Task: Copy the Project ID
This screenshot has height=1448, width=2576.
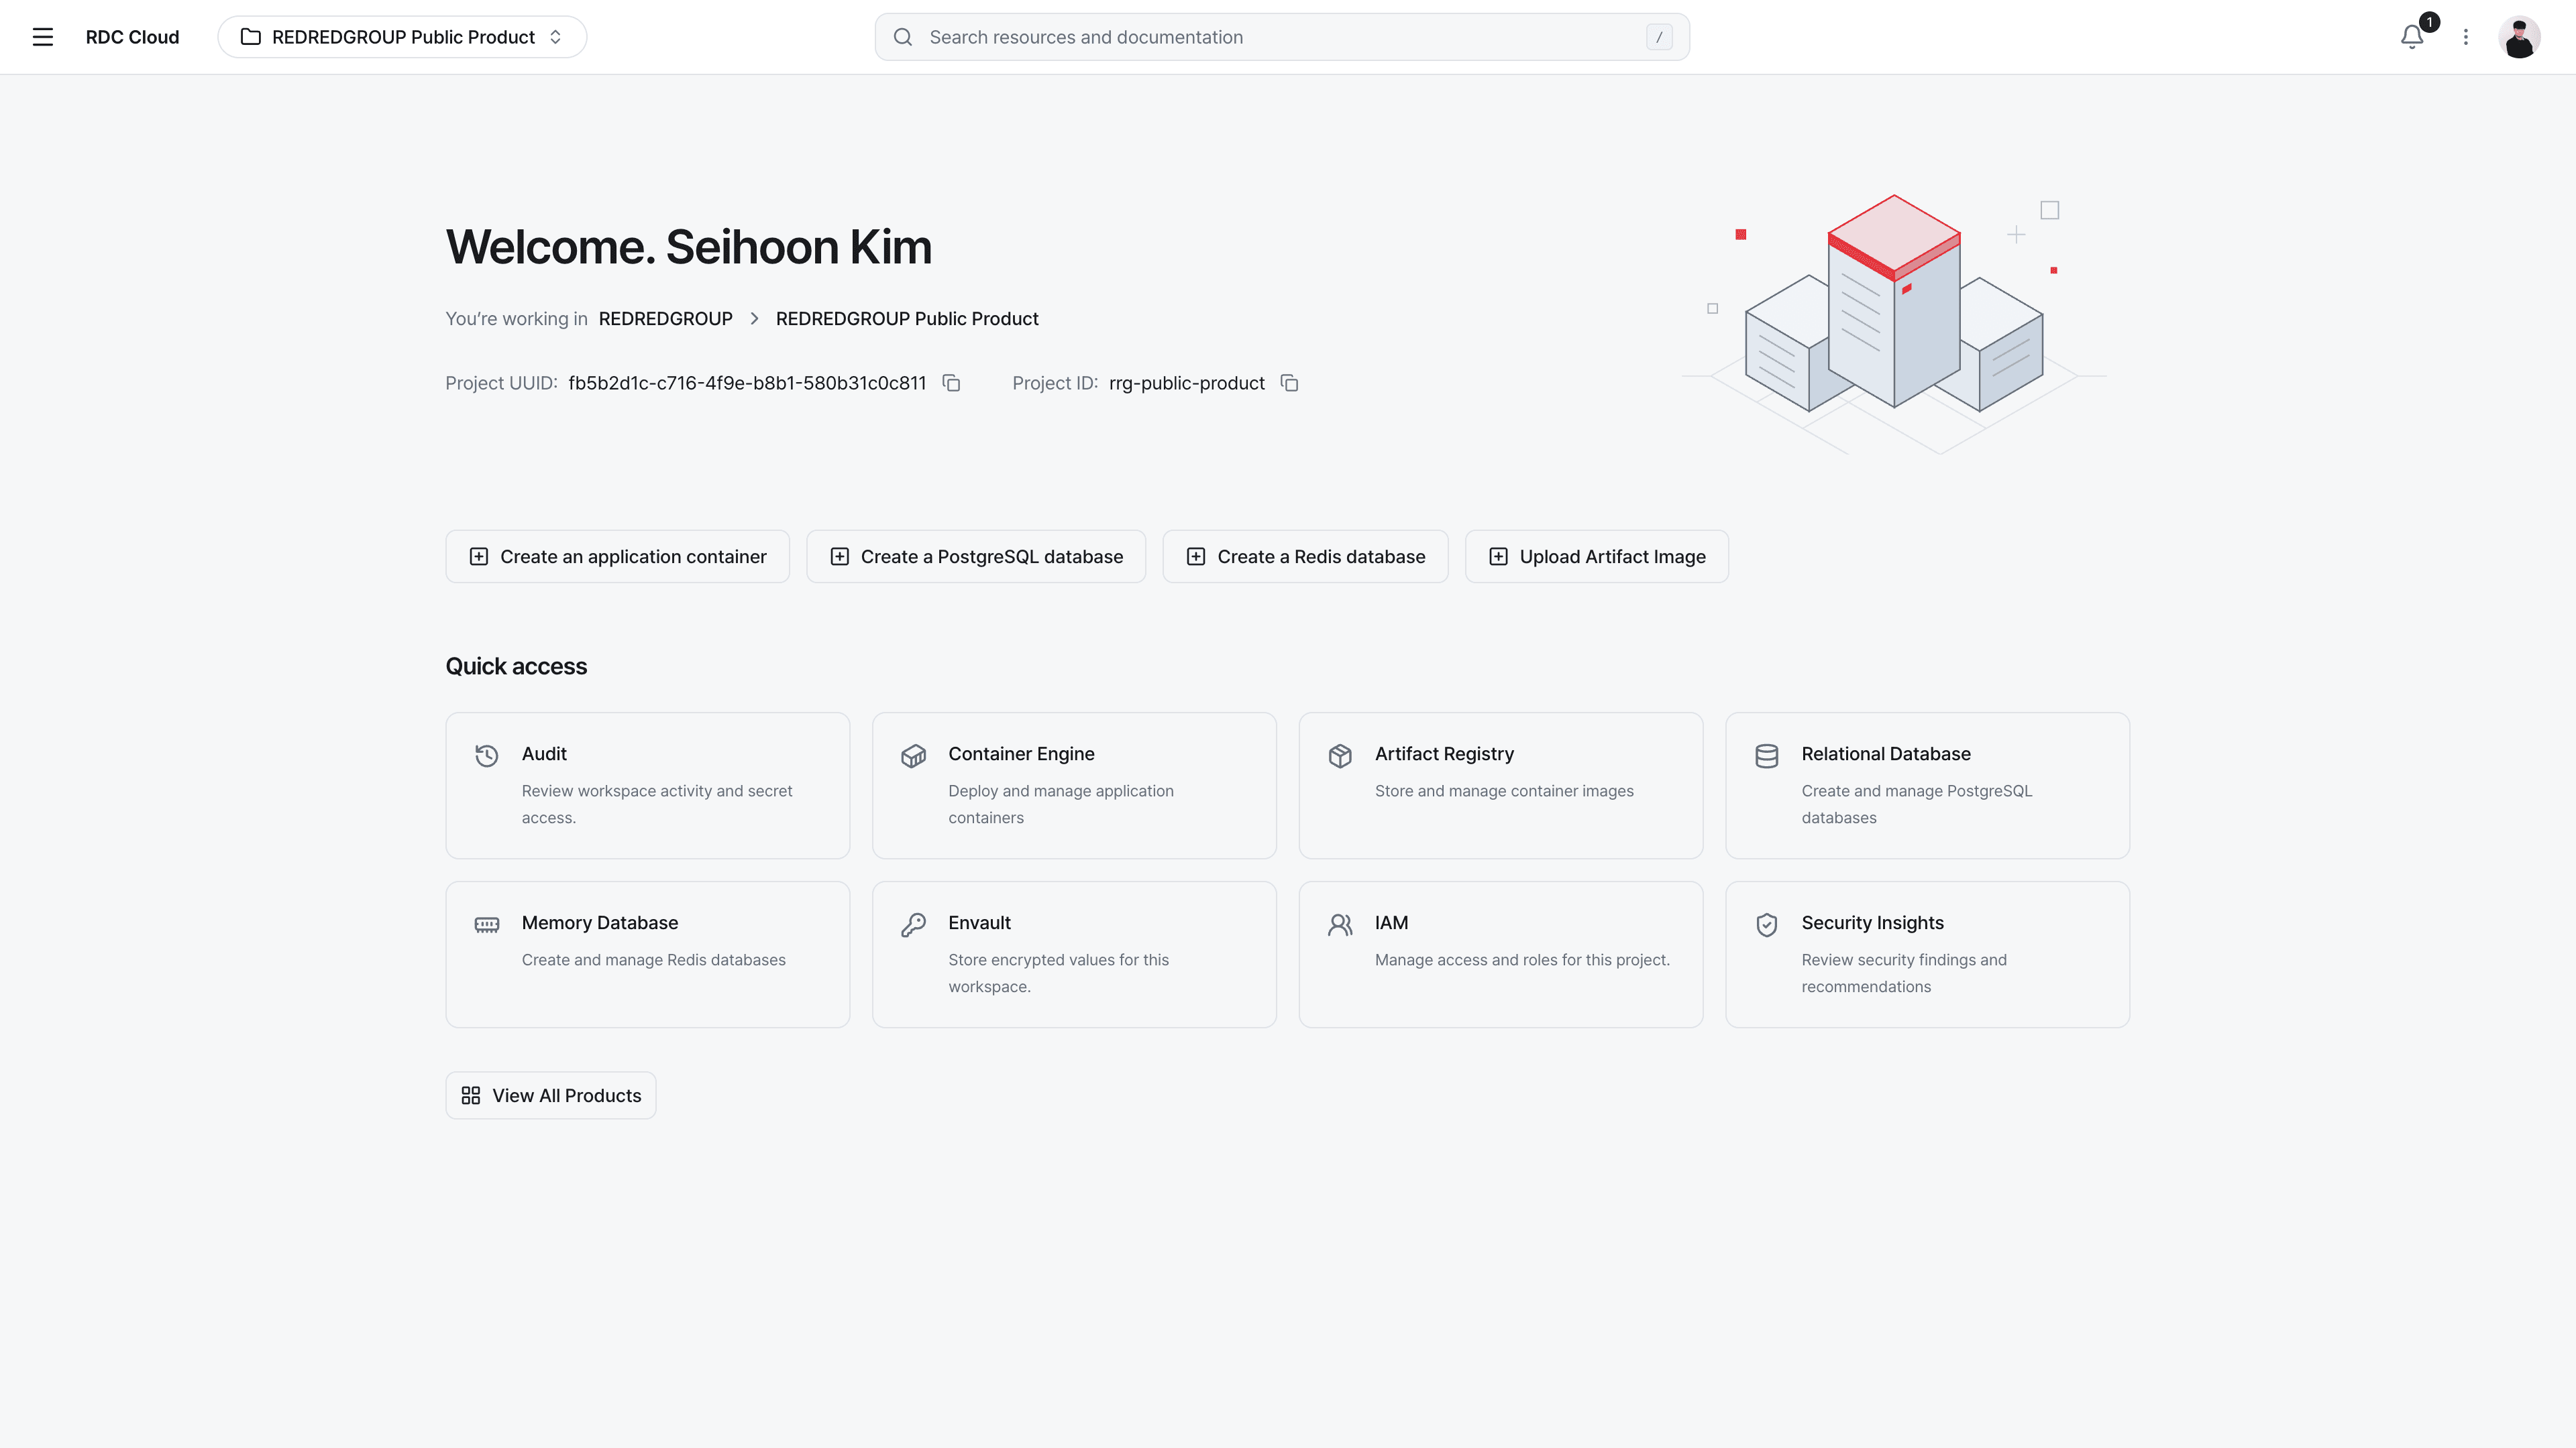Action: click(1290, 383)
